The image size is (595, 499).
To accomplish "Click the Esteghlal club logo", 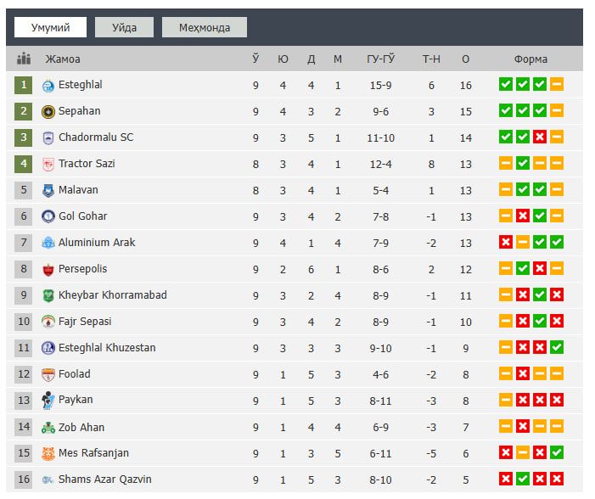I will tap(48, 85).
